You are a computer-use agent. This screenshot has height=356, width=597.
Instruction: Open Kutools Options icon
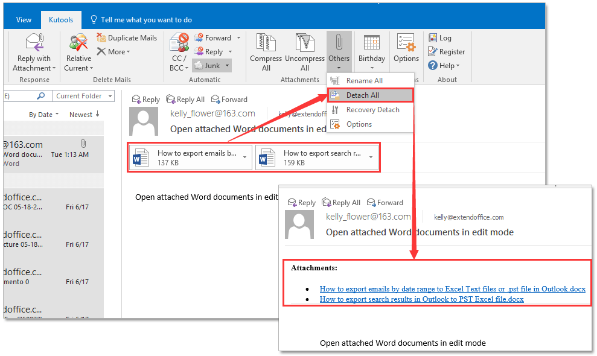pyautogui.click(x=406, y=43)
